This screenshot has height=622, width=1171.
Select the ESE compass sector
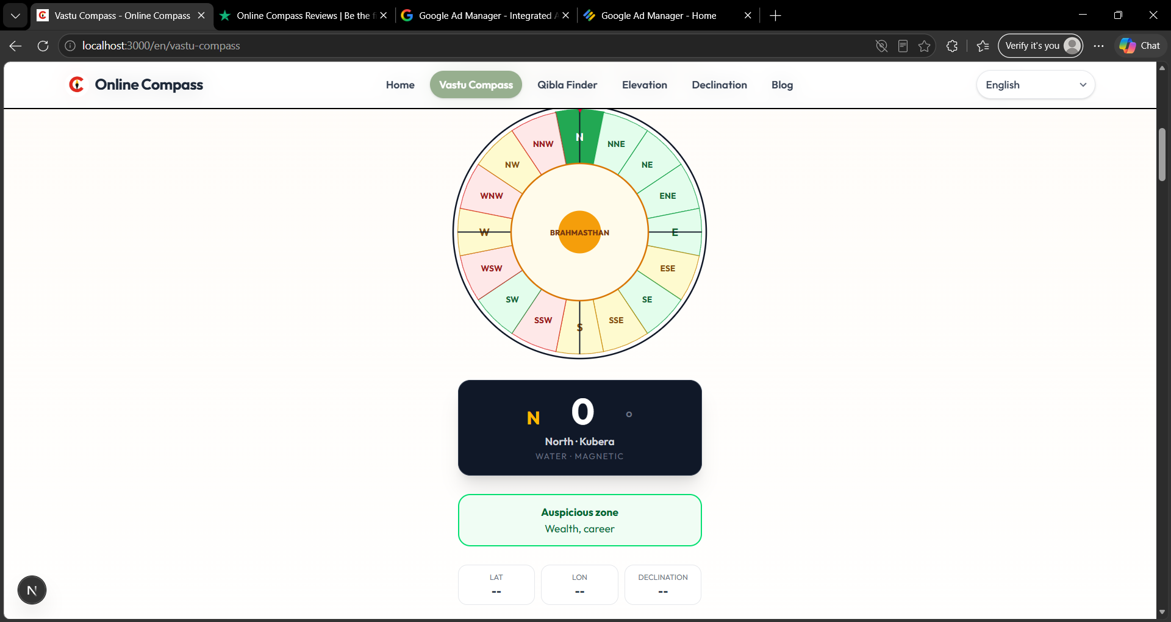point(668,268)
